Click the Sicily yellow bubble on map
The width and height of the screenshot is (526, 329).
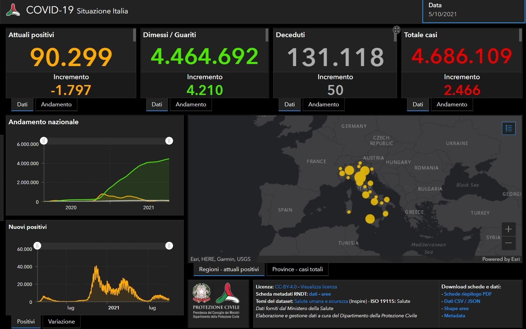[x=370, y=219]
